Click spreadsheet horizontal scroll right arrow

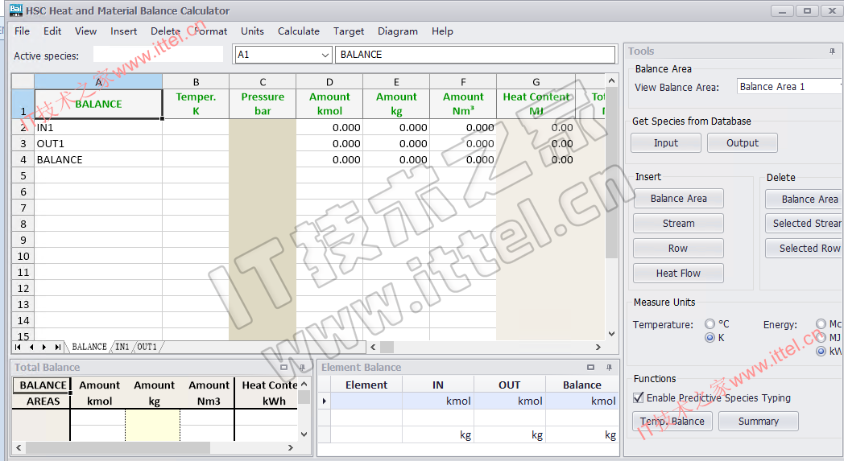(x=598, y=347)
